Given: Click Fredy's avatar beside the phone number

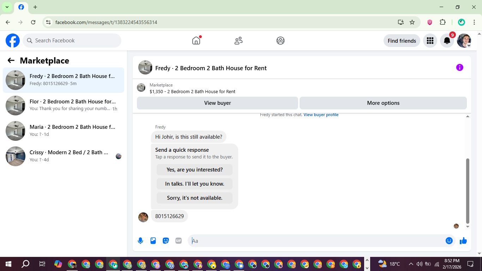Looking at the screenshot, I should (x=143, y=217).
